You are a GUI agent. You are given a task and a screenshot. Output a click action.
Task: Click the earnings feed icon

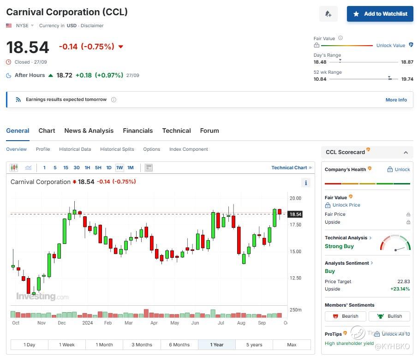point(18,100)
